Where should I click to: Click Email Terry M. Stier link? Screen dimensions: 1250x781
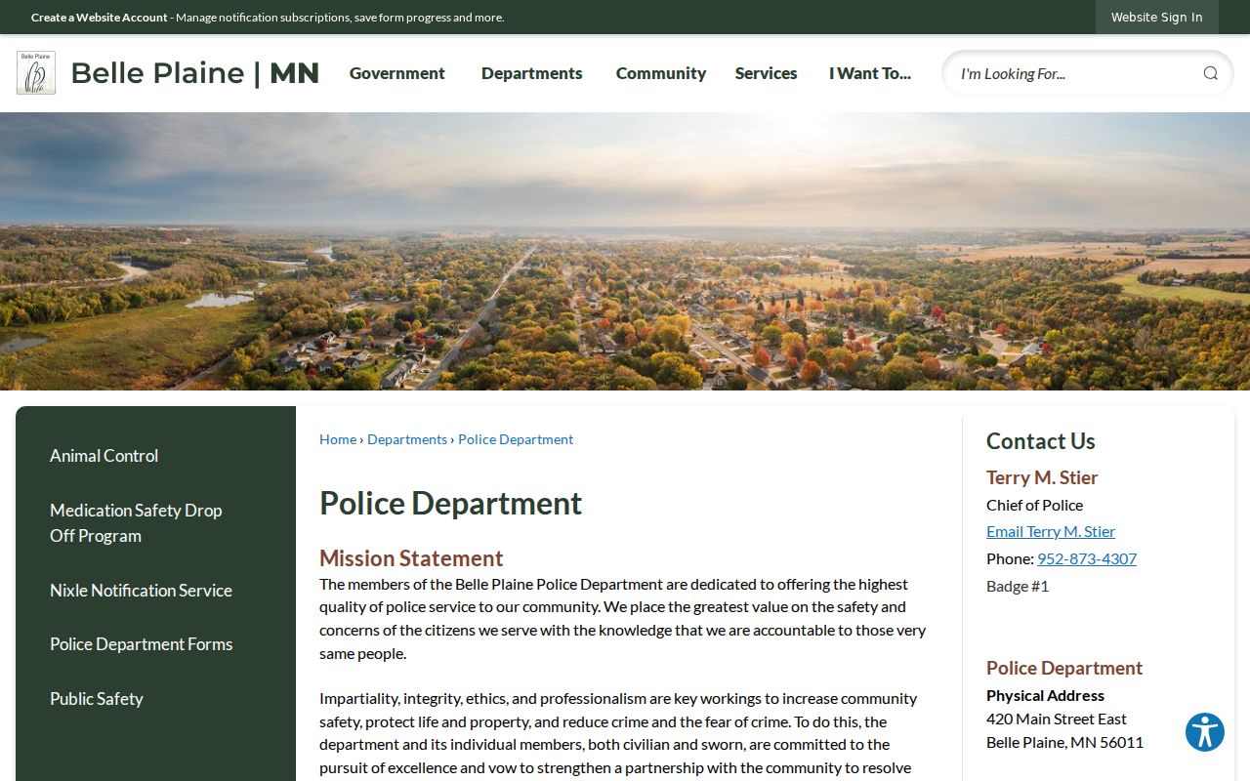pos(1051,531)
